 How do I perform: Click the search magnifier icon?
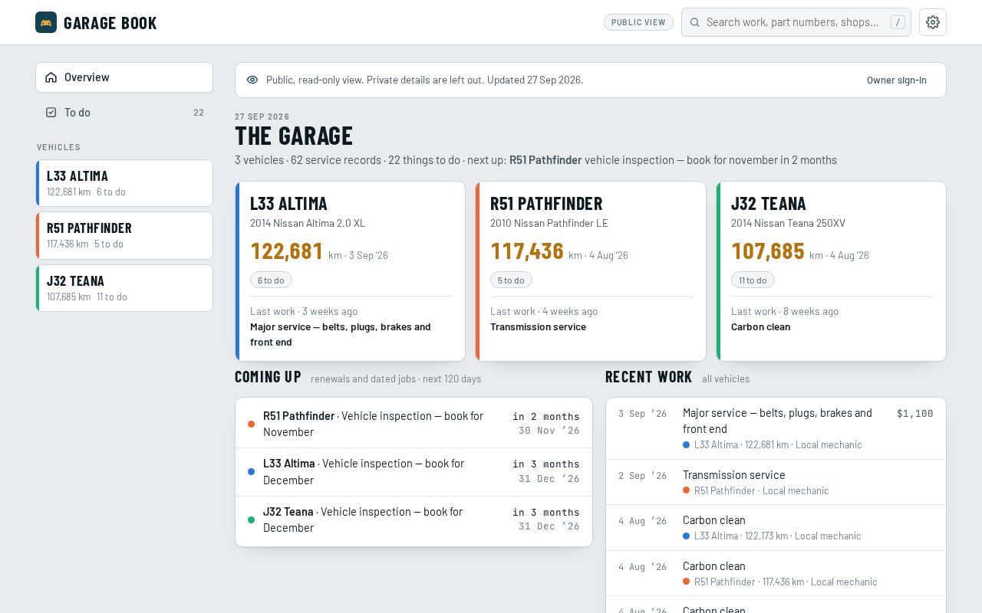click(694, 22)
